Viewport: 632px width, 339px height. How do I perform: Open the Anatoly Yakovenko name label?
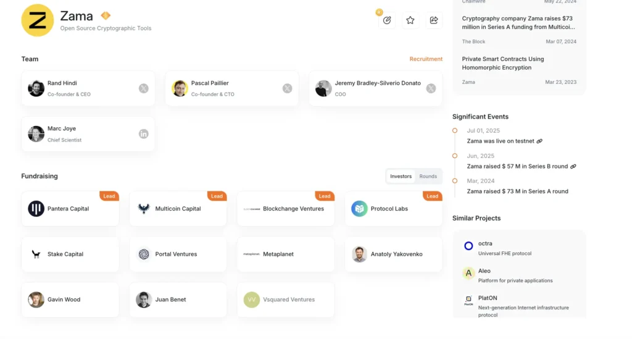click(397, 254)
